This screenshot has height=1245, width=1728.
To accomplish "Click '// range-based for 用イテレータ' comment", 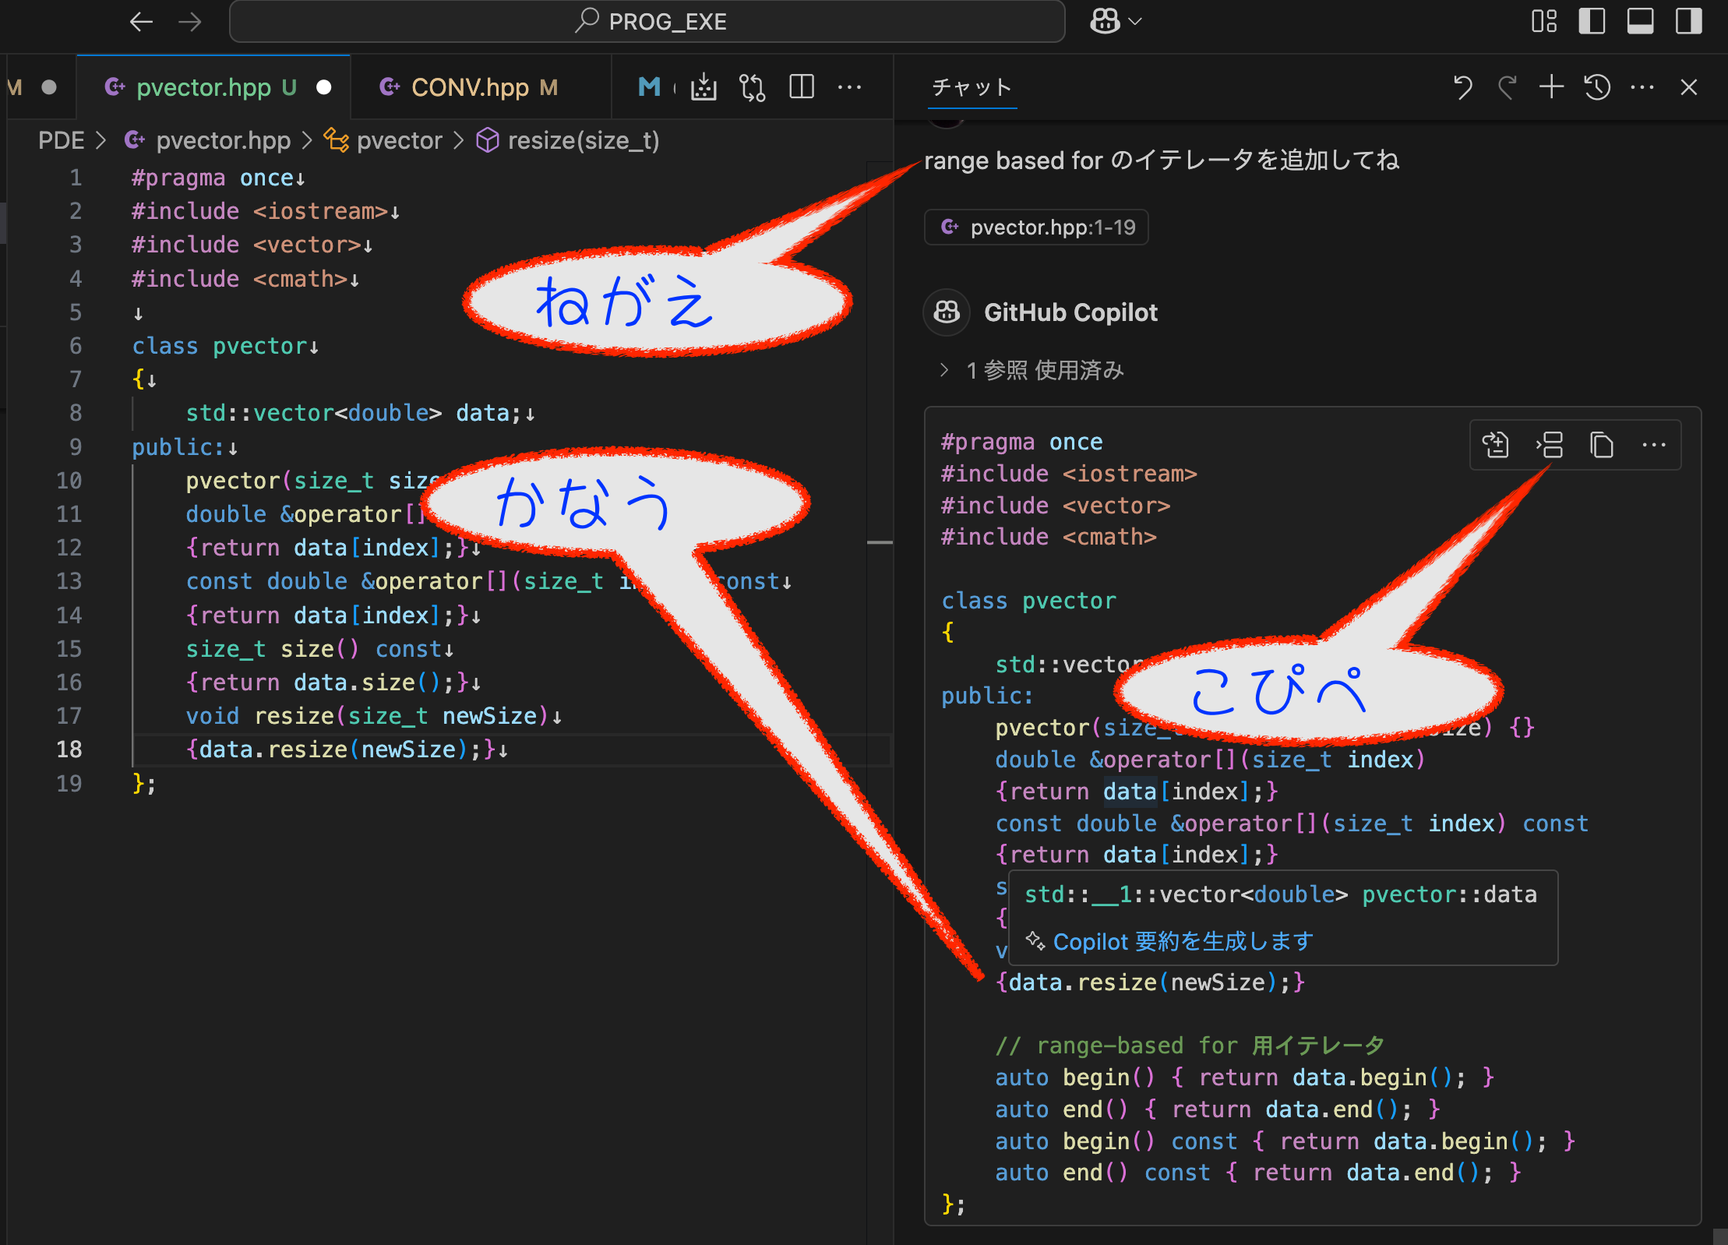I will 1189,1046.
